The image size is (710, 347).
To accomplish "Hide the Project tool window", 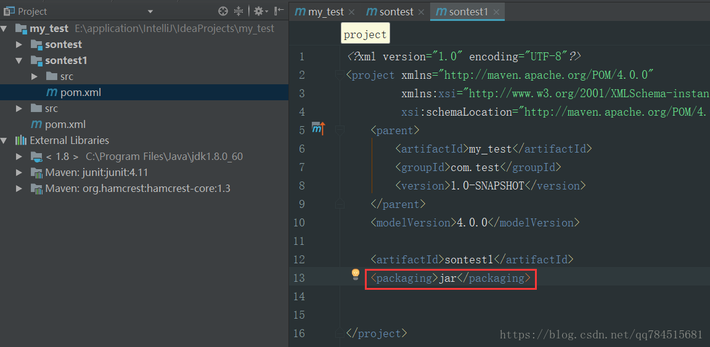I will (279, 11).
